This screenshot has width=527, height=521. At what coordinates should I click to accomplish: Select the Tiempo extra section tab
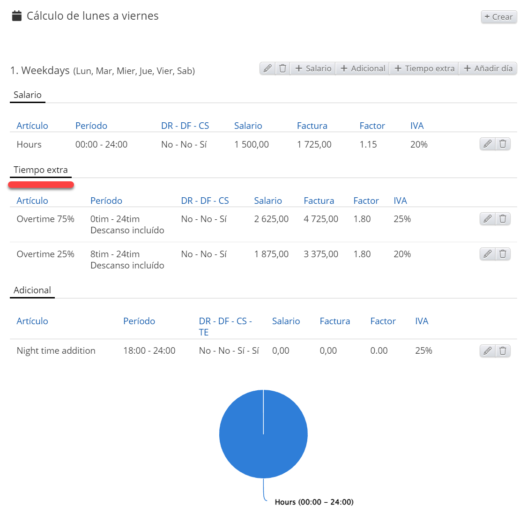(x=41, y=170)
